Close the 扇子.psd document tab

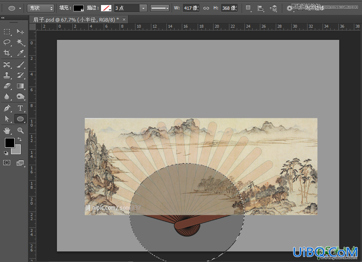[124, 20]
